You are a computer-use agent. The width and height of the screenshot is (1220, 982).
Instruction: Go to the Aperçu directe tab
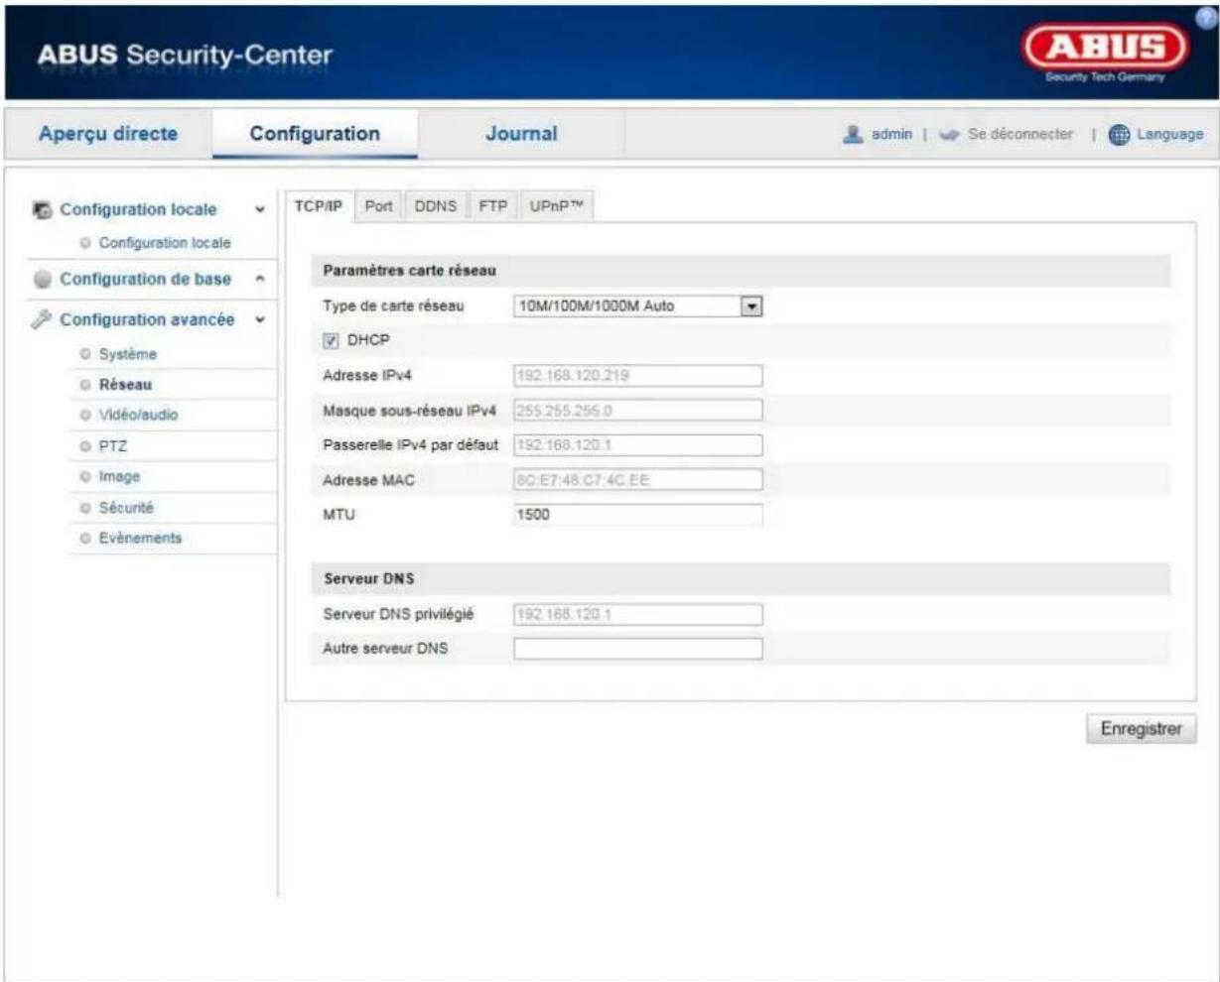tap(108, 133)
